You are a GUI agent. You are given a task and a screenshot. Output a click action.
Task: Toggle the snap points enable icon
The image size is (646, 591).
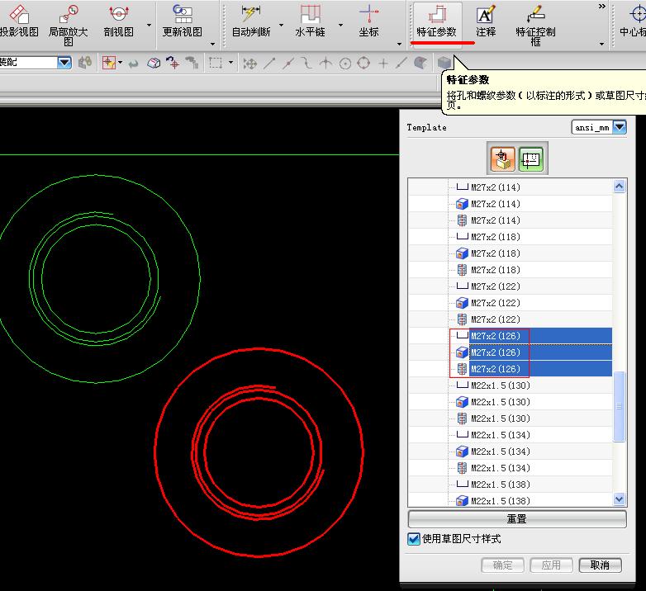pyautogui.click(x=249, y=64)
